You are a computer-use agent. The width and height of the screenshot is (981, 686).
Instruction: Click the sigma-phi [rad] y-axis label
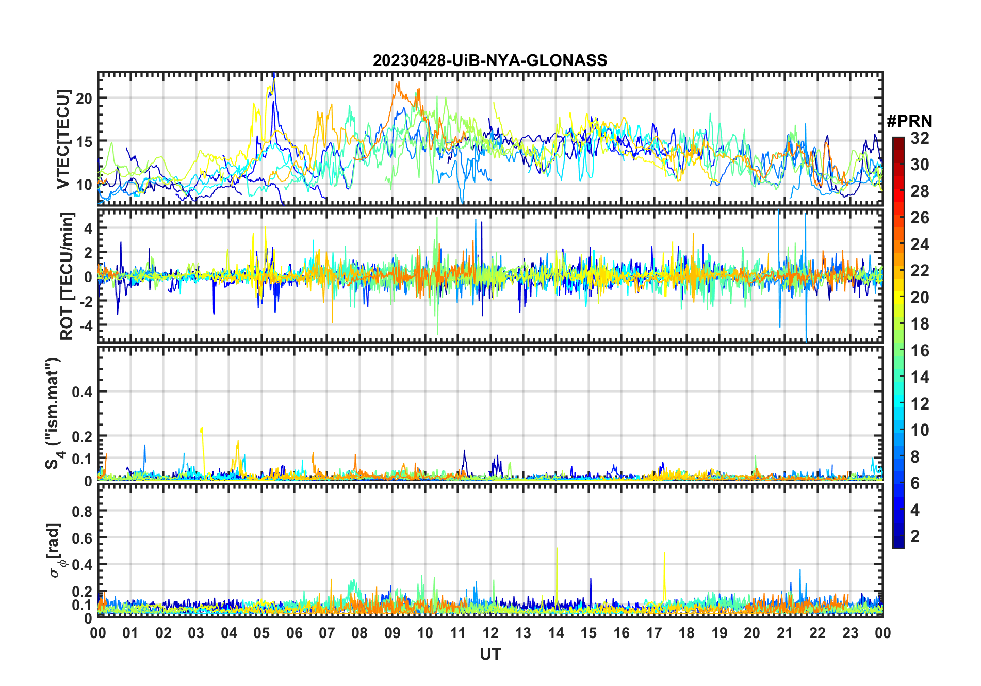56,550
